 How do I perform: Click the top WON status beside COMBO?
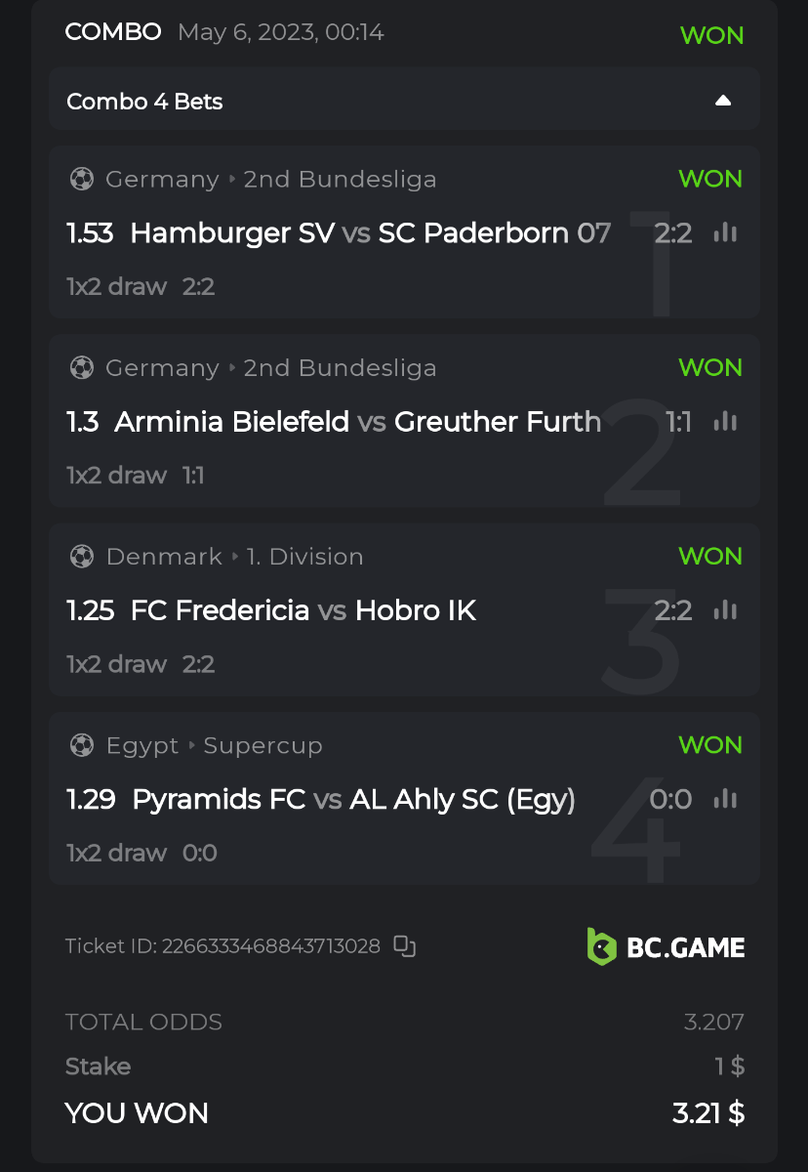[711, 35]
